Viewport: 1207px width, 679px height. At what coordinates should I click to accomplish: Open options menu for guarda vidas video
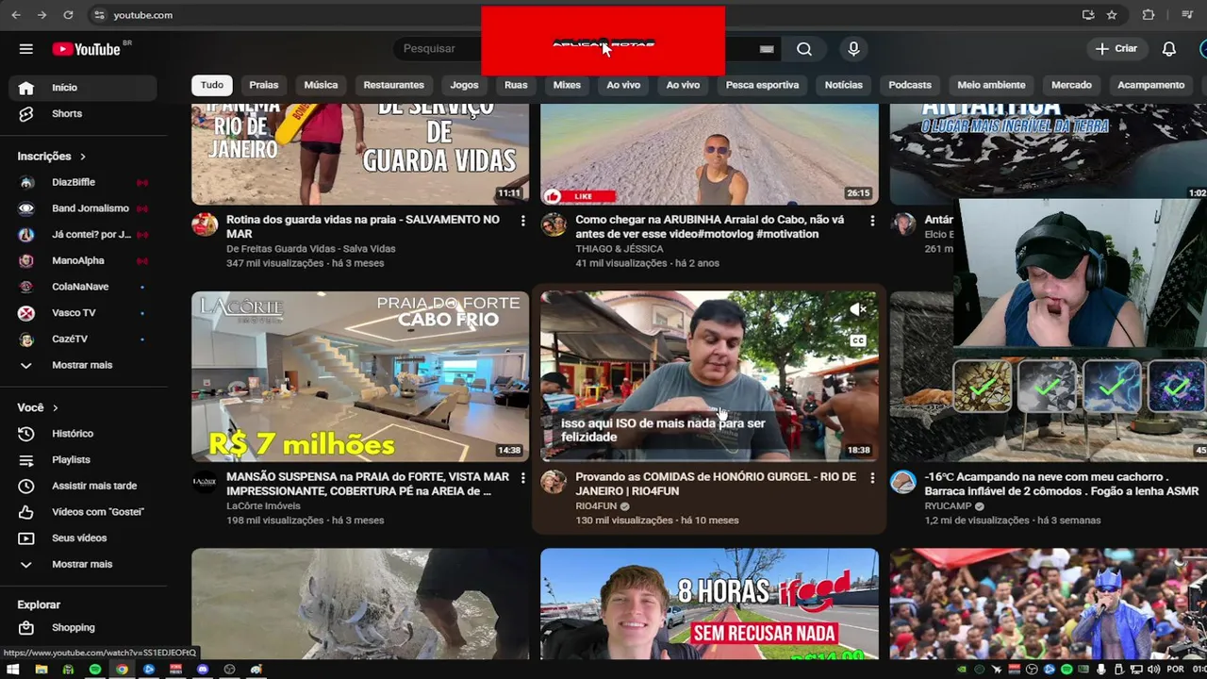coord(522,221)
